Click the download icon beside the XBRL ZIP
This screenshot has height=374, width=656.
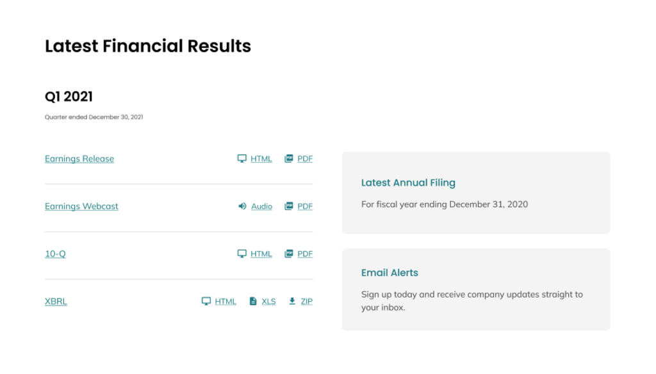click(x=291, y=301)
